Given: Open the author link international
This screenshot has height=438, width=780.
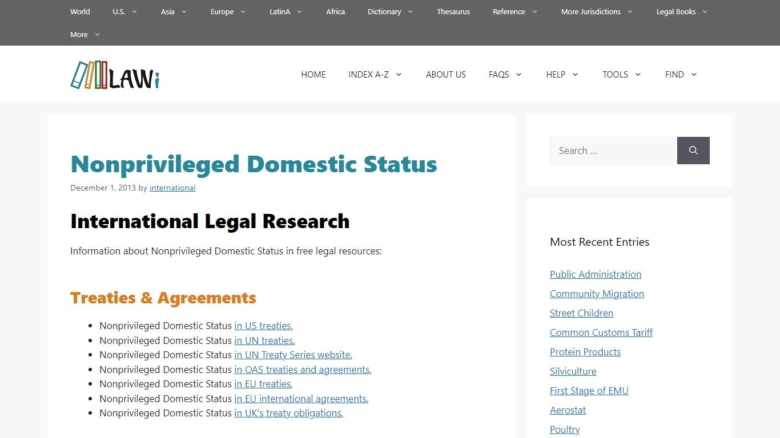Looking at the screenshot, I should coord(172,188).
